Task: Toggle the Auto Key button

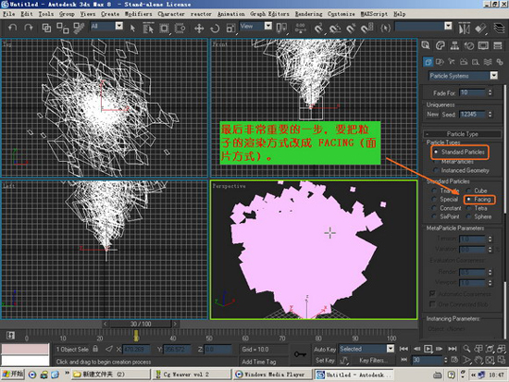Action: [x=325, y=350]
